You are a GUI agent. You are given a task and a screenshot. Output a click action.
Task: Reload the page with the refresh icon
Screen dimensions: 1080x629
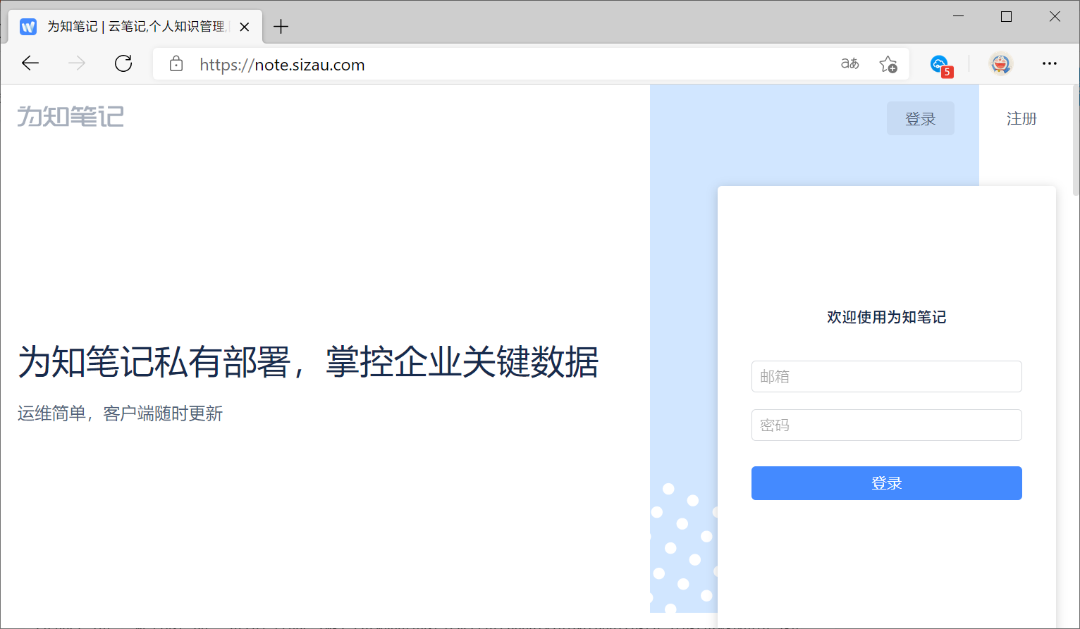tap(123, 64)
